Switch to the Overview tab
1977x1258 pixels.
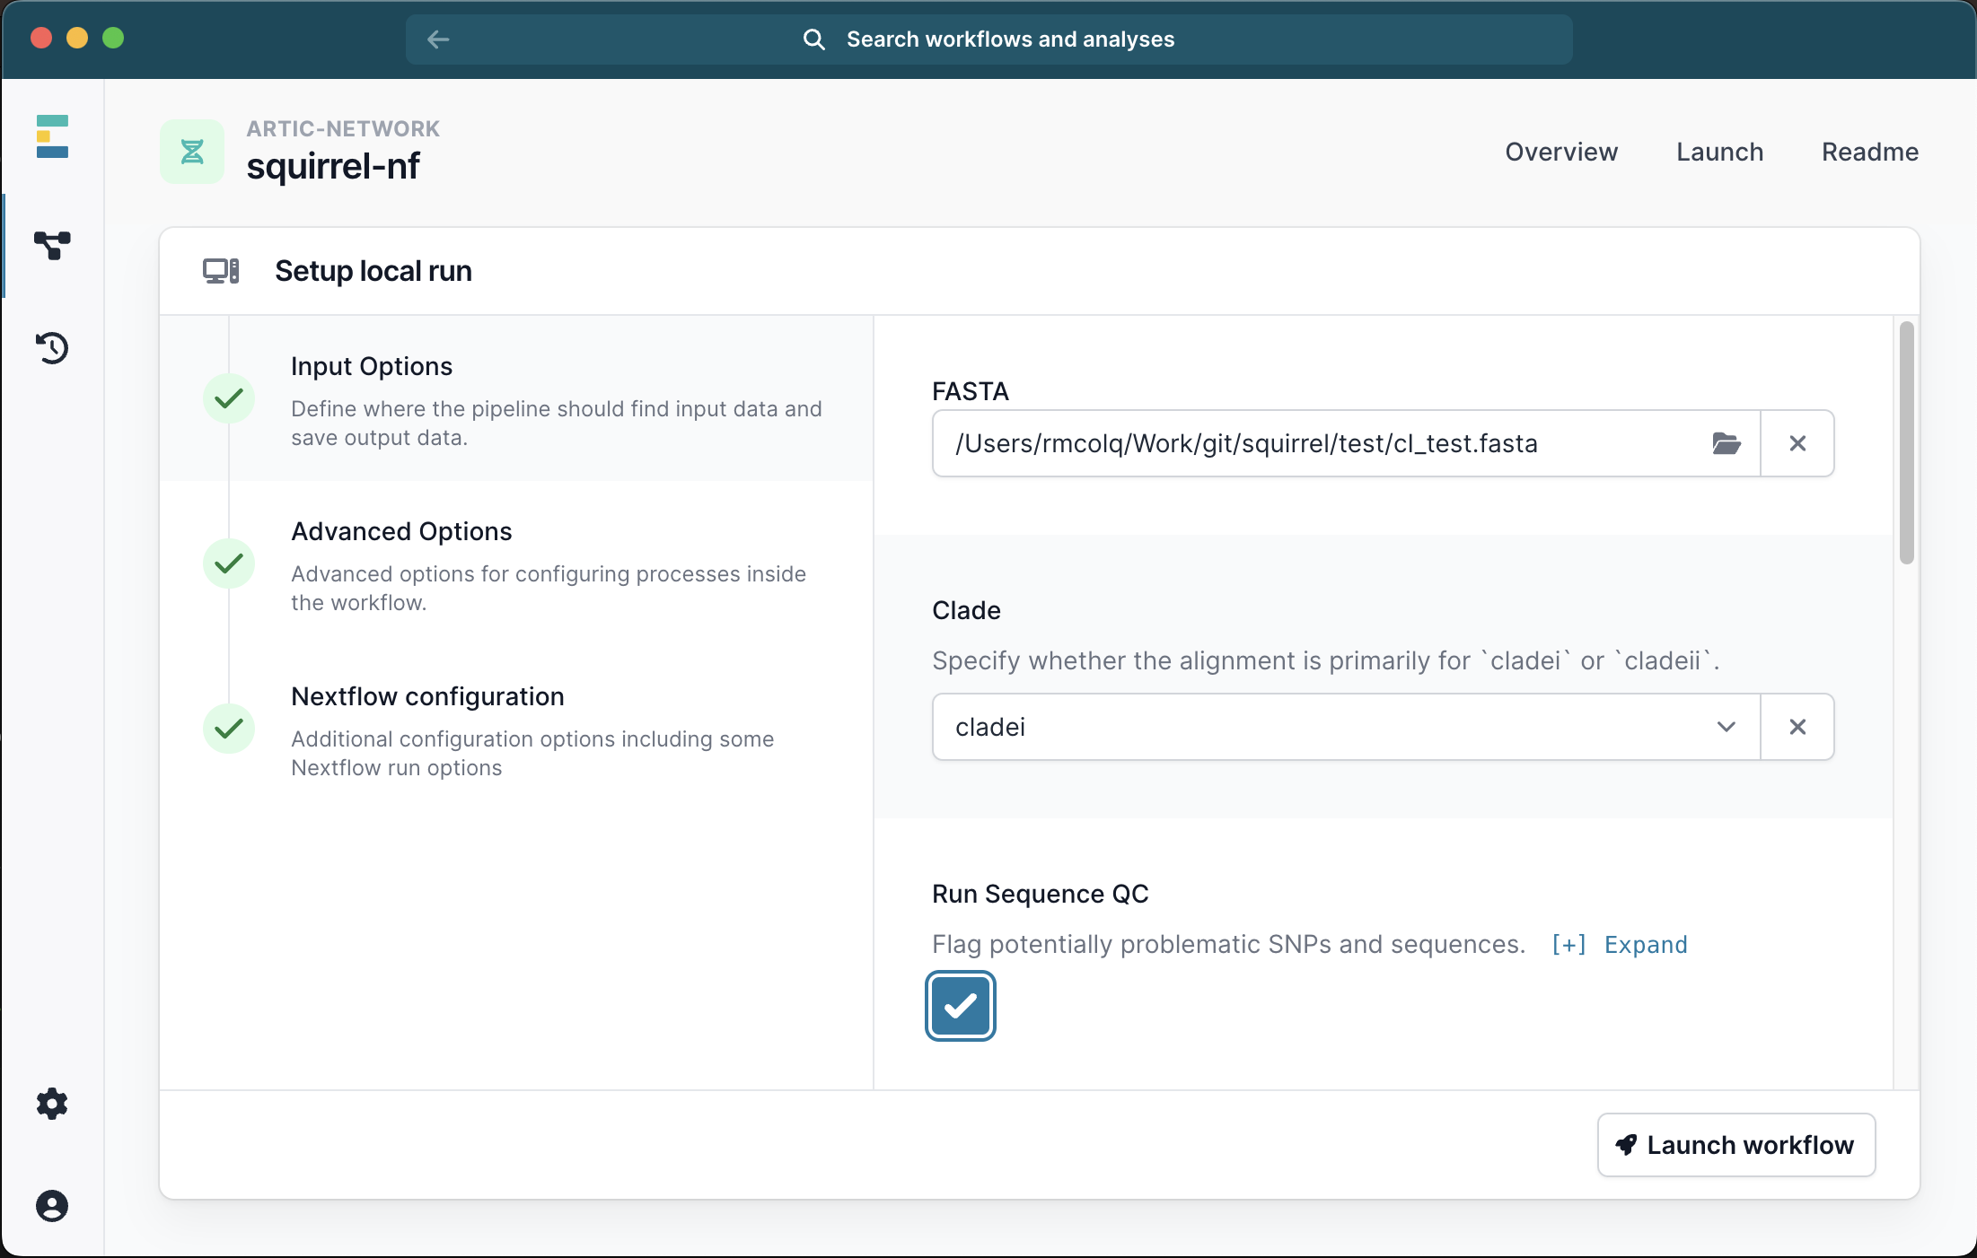(1561, 152)
